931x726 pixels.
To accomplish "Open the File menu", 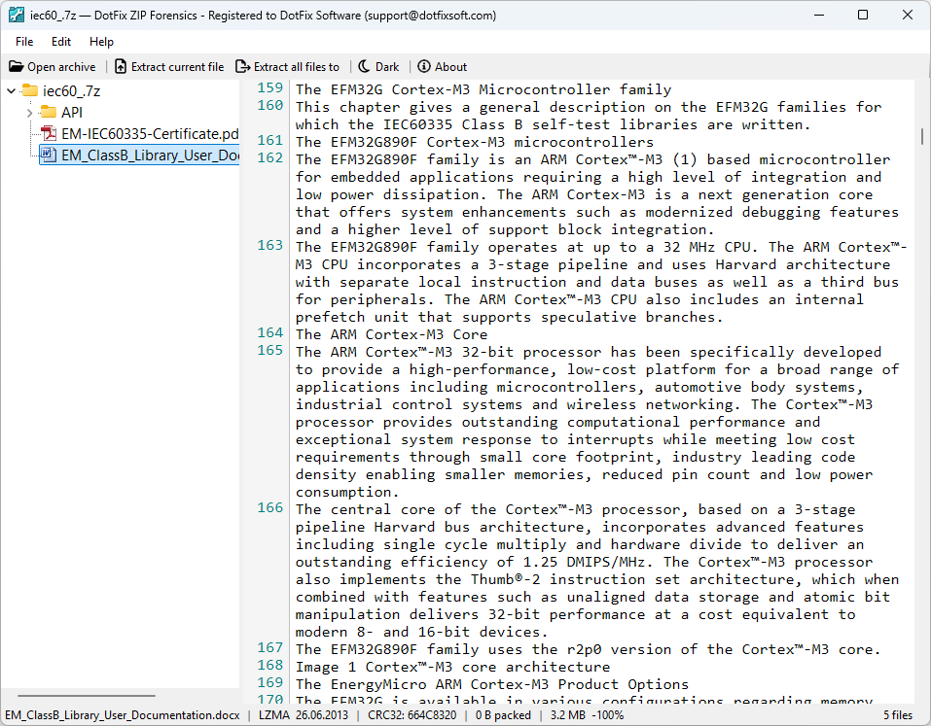I will (24, 42).
